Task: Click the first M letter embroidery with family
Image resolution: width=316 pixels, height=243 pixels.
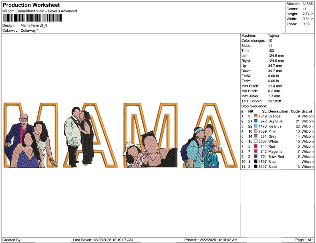Action: click(31, 135)
